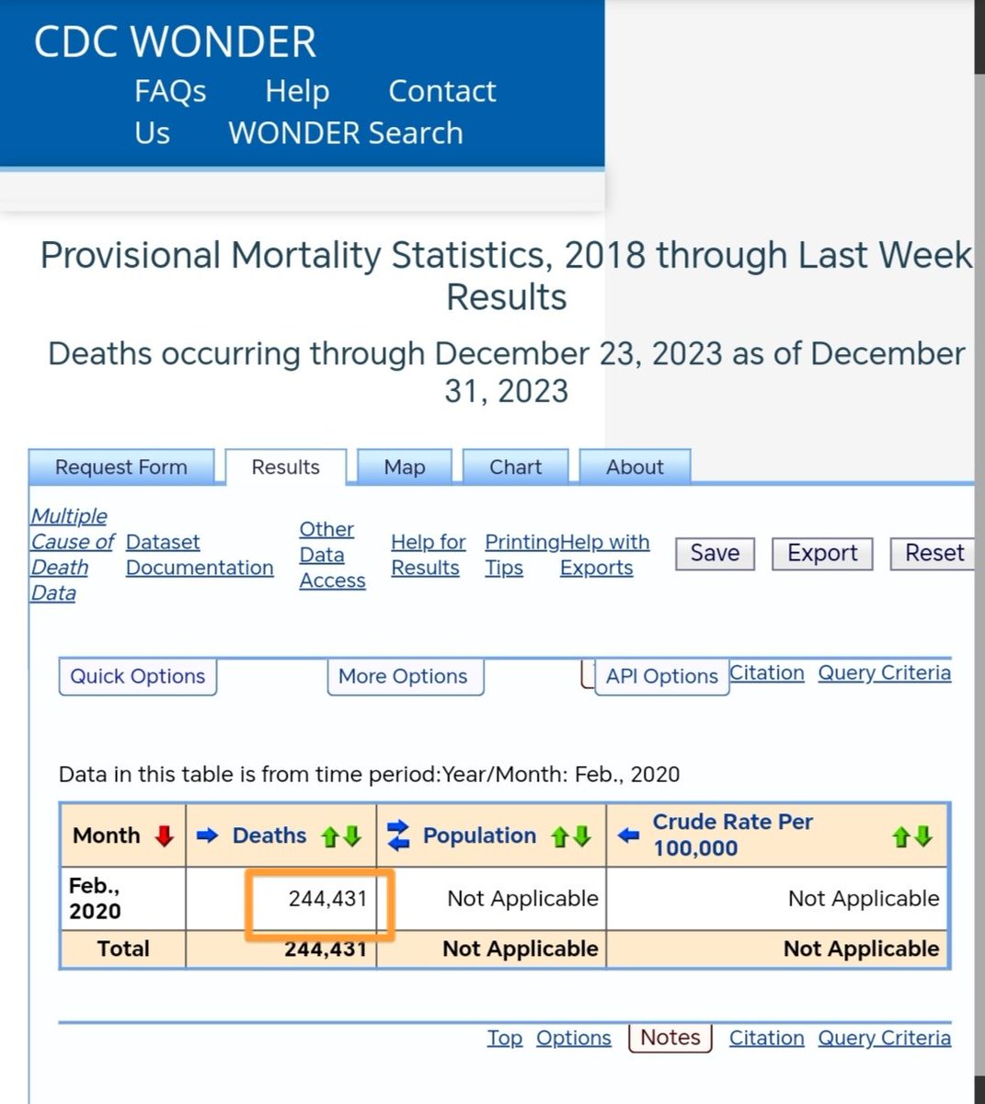
Task: Expand the Quick Options panel
Action: 138,676
